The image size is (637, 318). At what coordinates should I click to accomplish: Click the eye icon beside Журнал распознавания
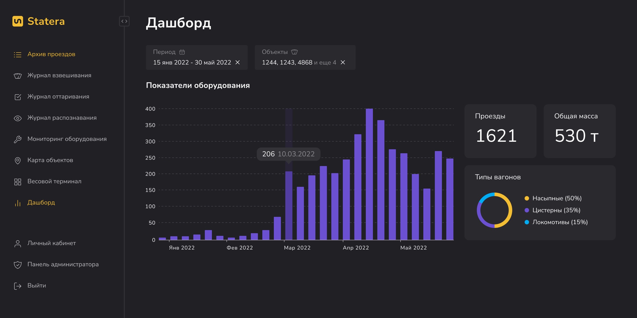pos(18,118)
